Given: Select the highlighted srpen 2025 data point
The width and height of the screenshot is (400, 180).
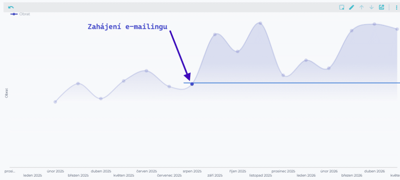Looking at the screenshot, I should [x=192, y=84].
